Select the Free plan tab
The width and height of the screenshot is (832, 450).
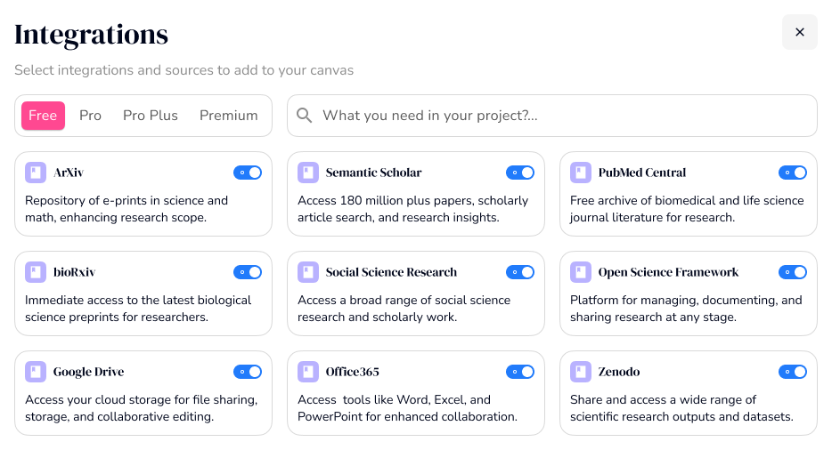[x=43, y=116]
